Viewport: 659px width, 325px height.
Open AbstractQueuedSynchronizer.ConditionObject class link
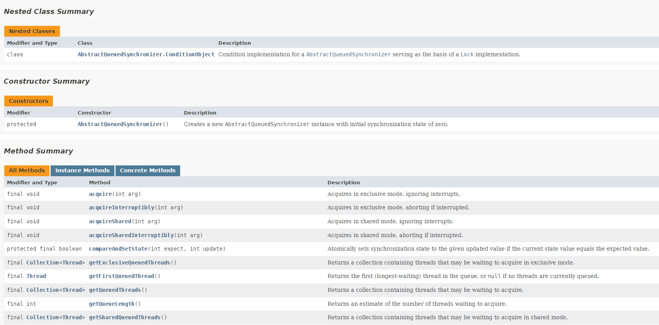(146, 54)
